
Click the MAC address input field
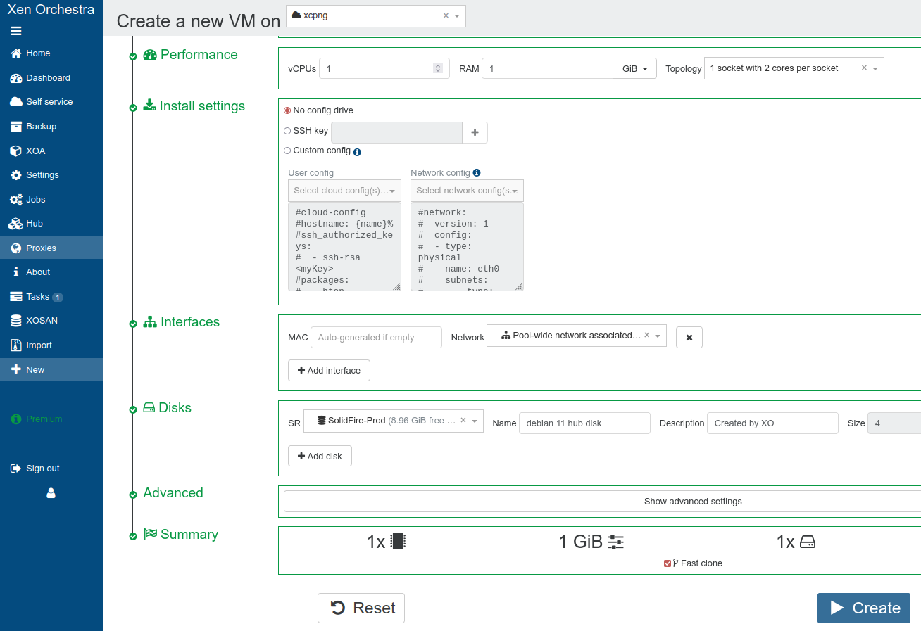coord(376,338)
